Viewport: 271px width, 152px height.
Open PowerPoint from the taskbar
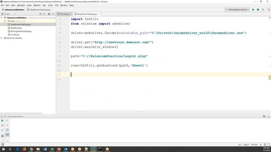(59, 149)
